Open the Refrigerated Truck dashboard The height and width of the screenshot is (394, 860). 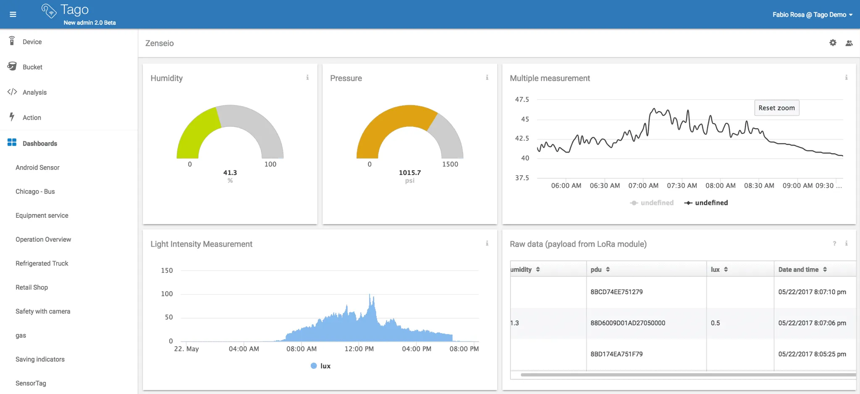[x=42, y=263]
